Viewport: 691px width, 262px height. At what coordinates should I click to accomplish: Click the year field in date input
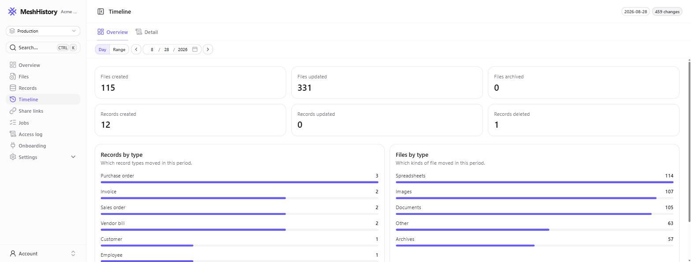tap(182, 49)
